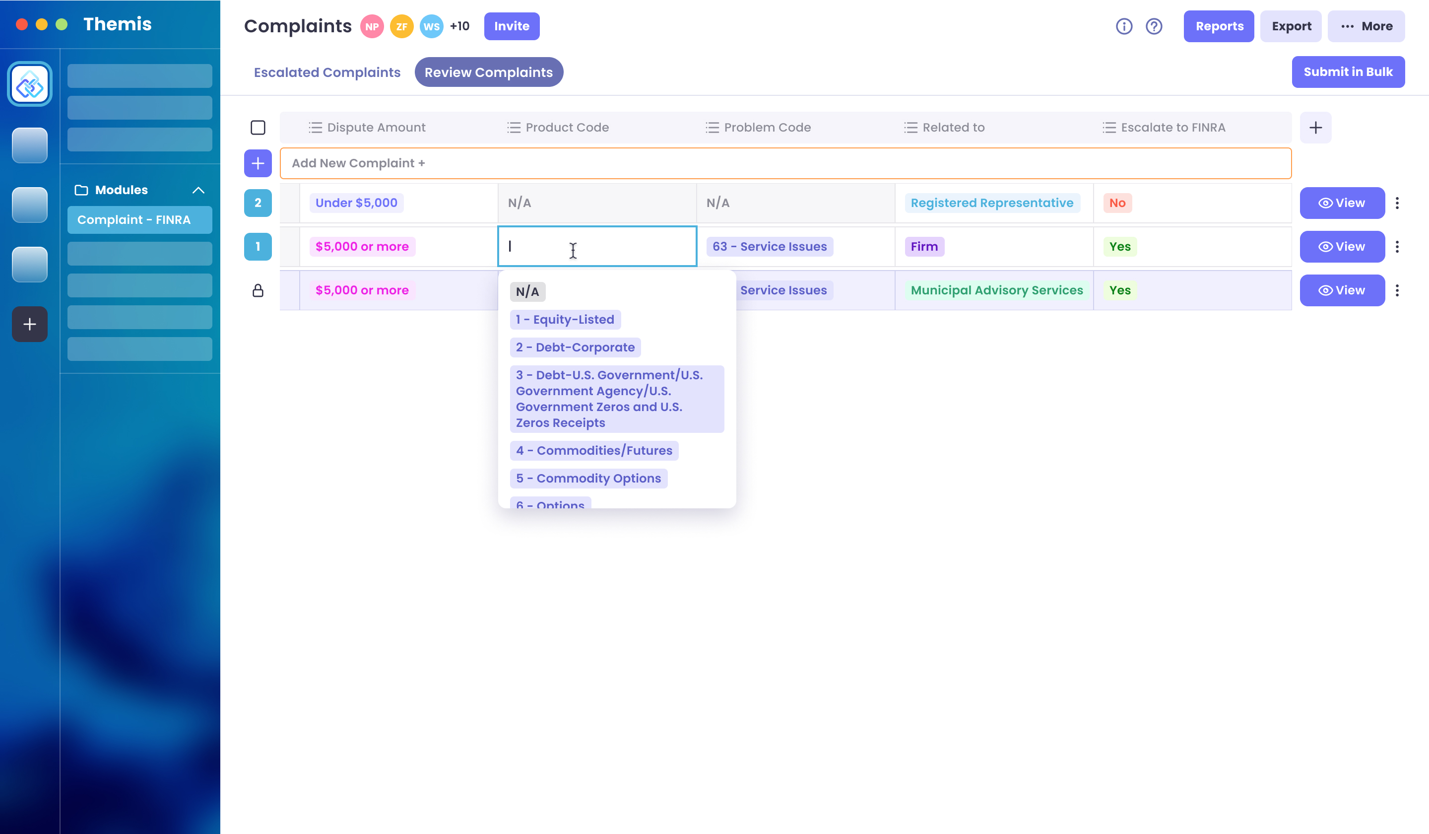1429x834 pixels.
Task: Switch to Escalated Complaints tab
Action: point(326,72)
